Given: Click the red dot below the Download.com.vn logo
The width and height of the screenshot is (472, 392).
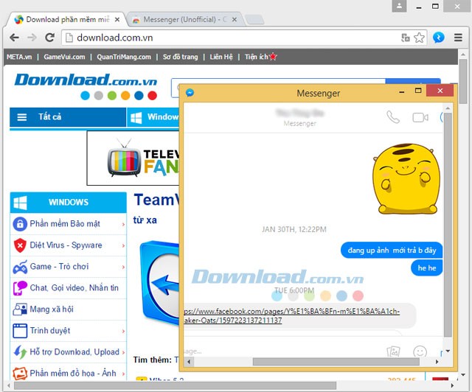Looking at the screenshot, I should [x=153, y=96].
